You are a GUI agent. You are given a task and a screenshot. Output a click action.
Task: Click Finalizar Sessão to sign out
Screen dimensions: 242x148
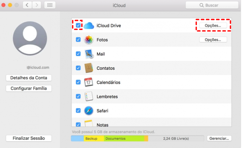(x=29, y=138)
